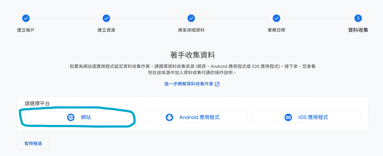This screenshot has height=156, width=383.
Task: Go to the 建立帳戶 step label
Action: coord(26,30)
